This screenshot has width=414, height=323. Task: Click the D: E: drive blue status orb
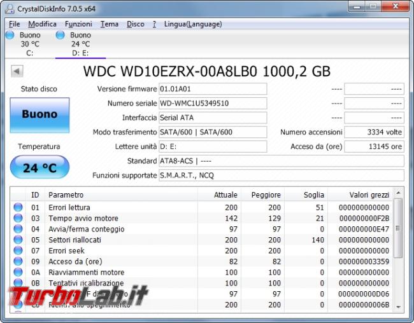[61, 35]
